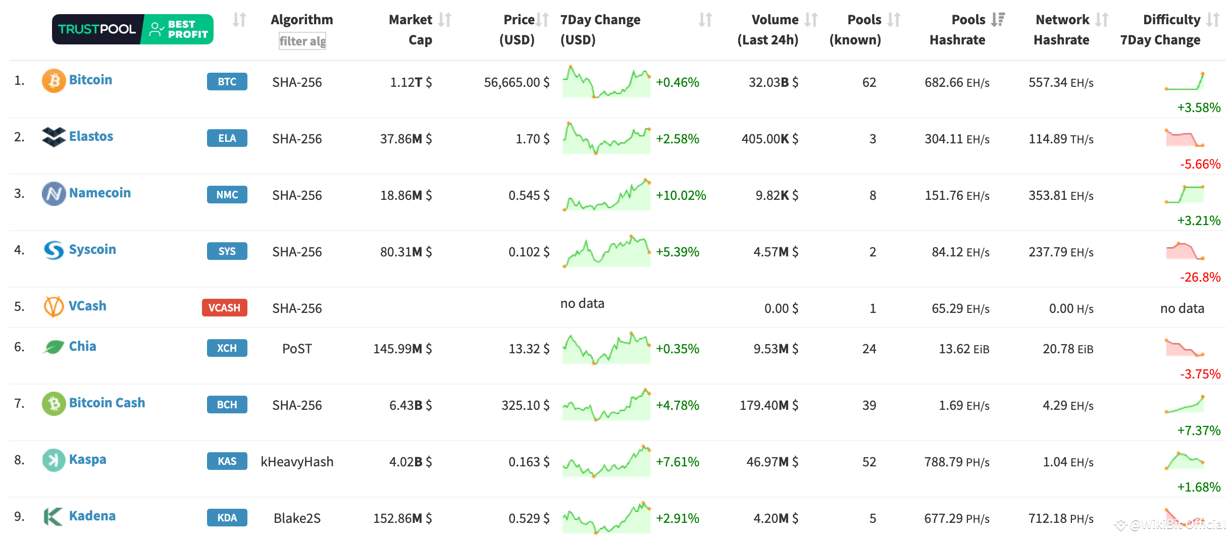Select the red VCASH ticker tag

coord(224,308)
